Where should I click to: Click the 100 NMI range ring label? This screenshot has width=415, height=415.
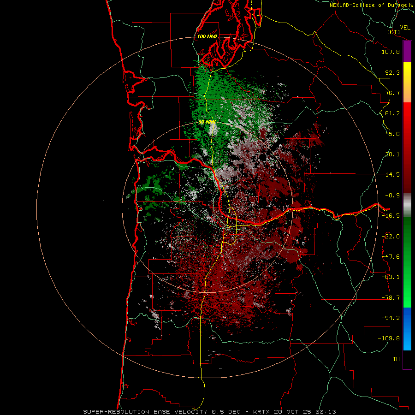(x=207, y=36)
